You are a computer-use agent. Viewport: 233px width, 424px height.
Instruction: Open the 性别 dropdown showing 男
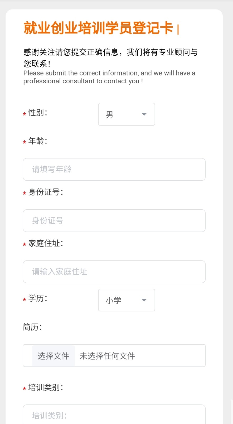(x=126, y=114)
